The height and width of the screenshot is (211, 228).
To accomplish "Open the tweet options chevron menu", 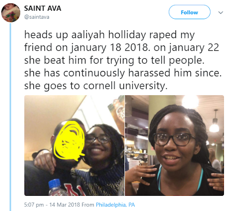I will click(221, 12).
